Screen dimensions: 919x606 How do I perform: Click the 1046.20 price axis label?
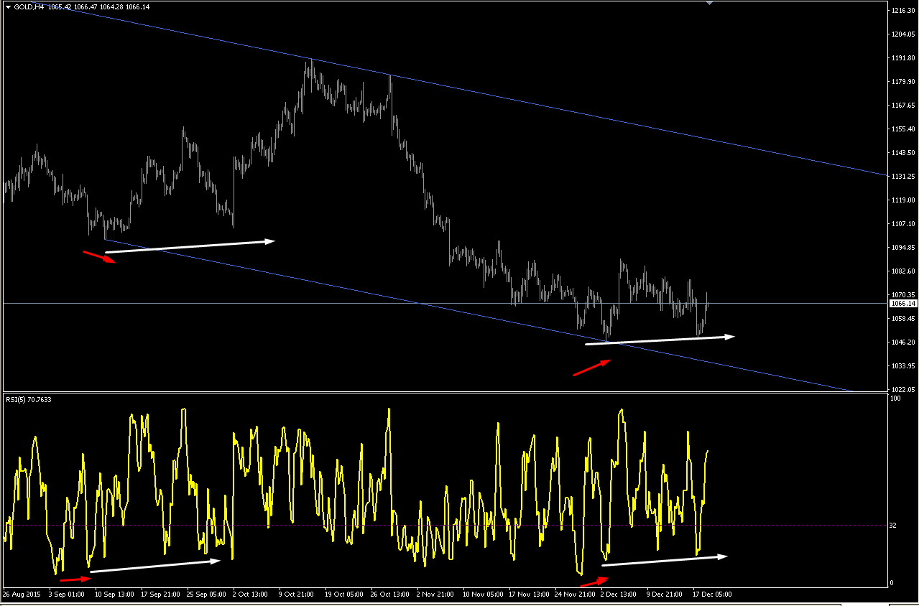pos(902,342)
